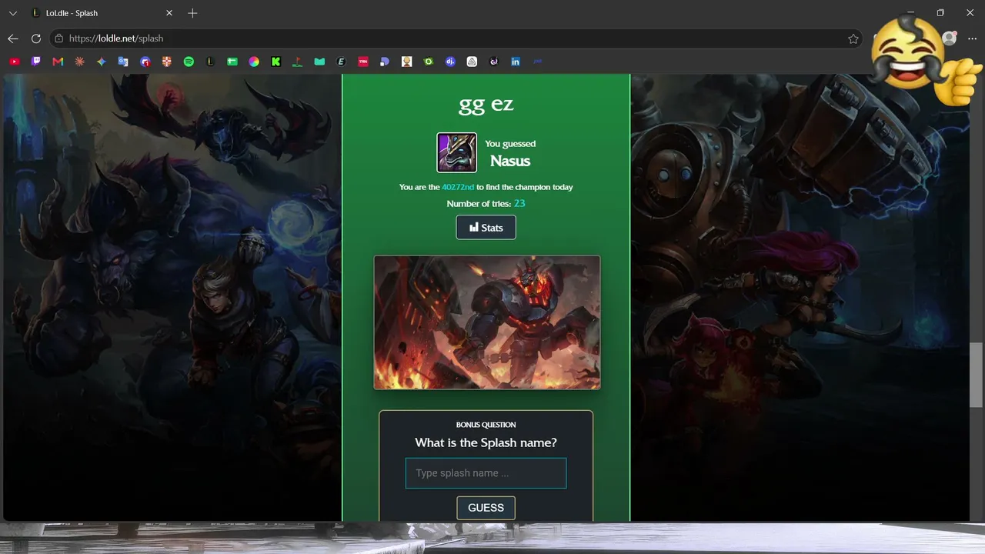This screenshot has height=554, width=985.
Task: Focus the splash name input field
Action: pyautogui.click(x=486, y=473)
